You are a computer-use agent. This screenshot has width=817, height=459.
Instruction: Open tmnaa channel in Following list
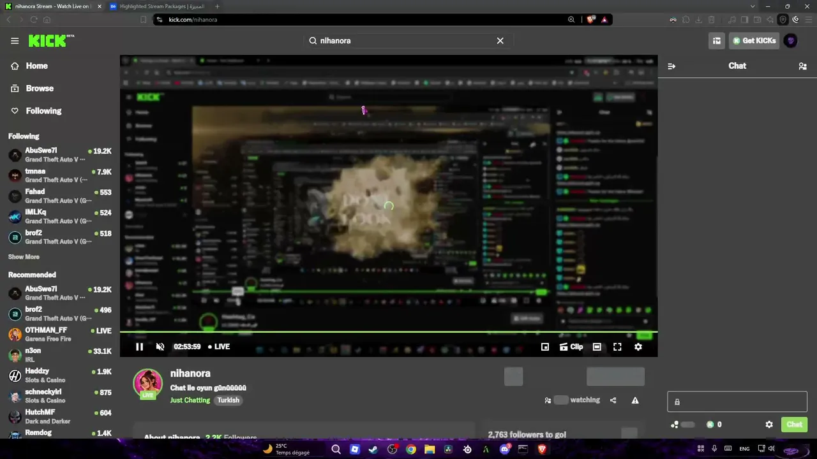click(x=60, y=175)
